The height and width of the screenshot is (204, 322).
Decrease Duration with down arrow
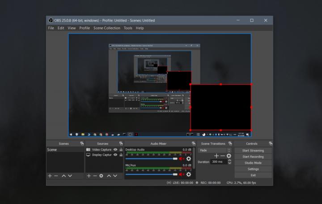coord(229,163)
